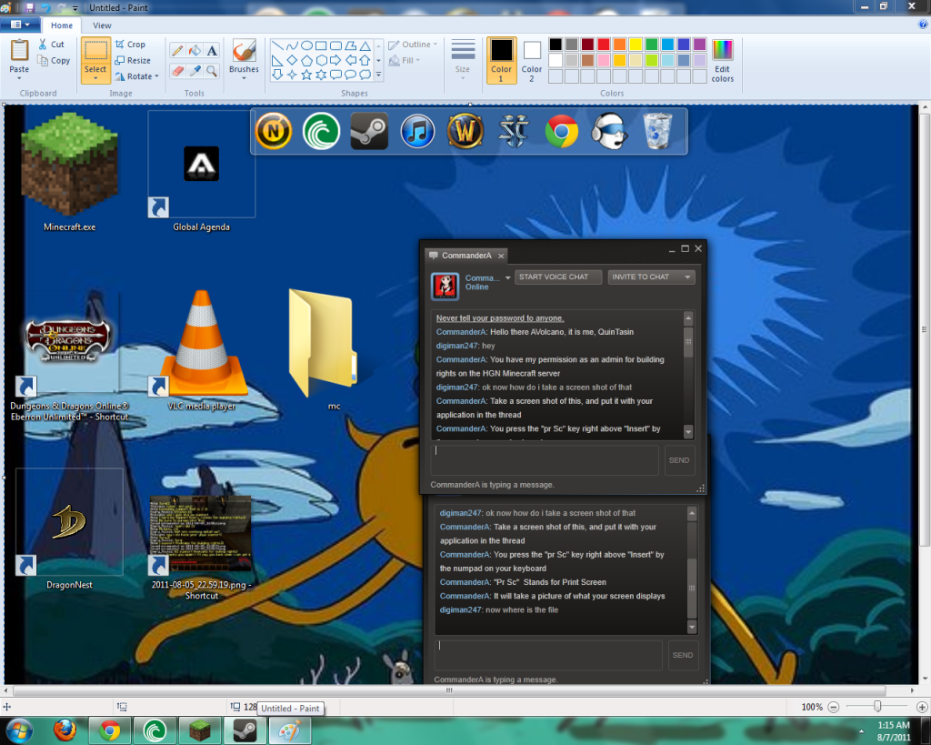Choose the Magnifier tool
The height and width of the screenshot is (745, 931).
pos(212,71)
